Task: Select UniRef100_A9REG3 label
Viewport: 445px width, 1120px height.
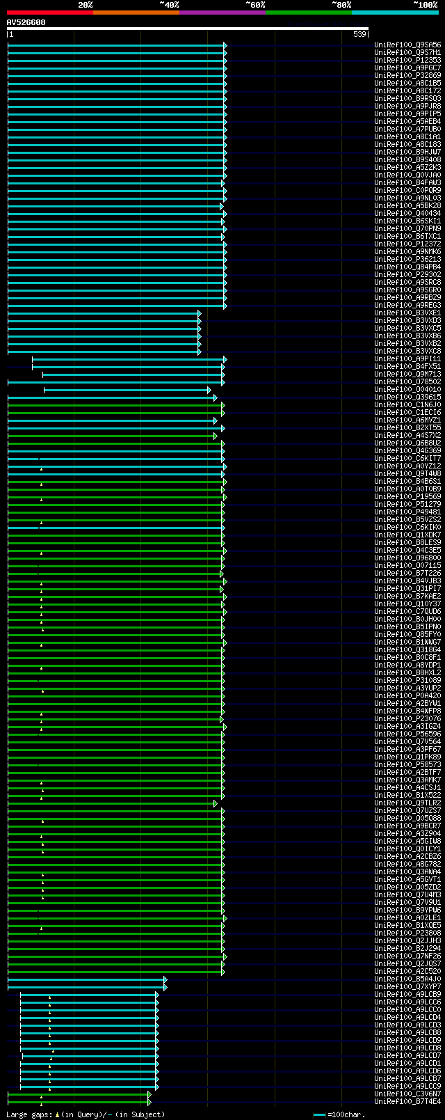Action: point(407,306)
